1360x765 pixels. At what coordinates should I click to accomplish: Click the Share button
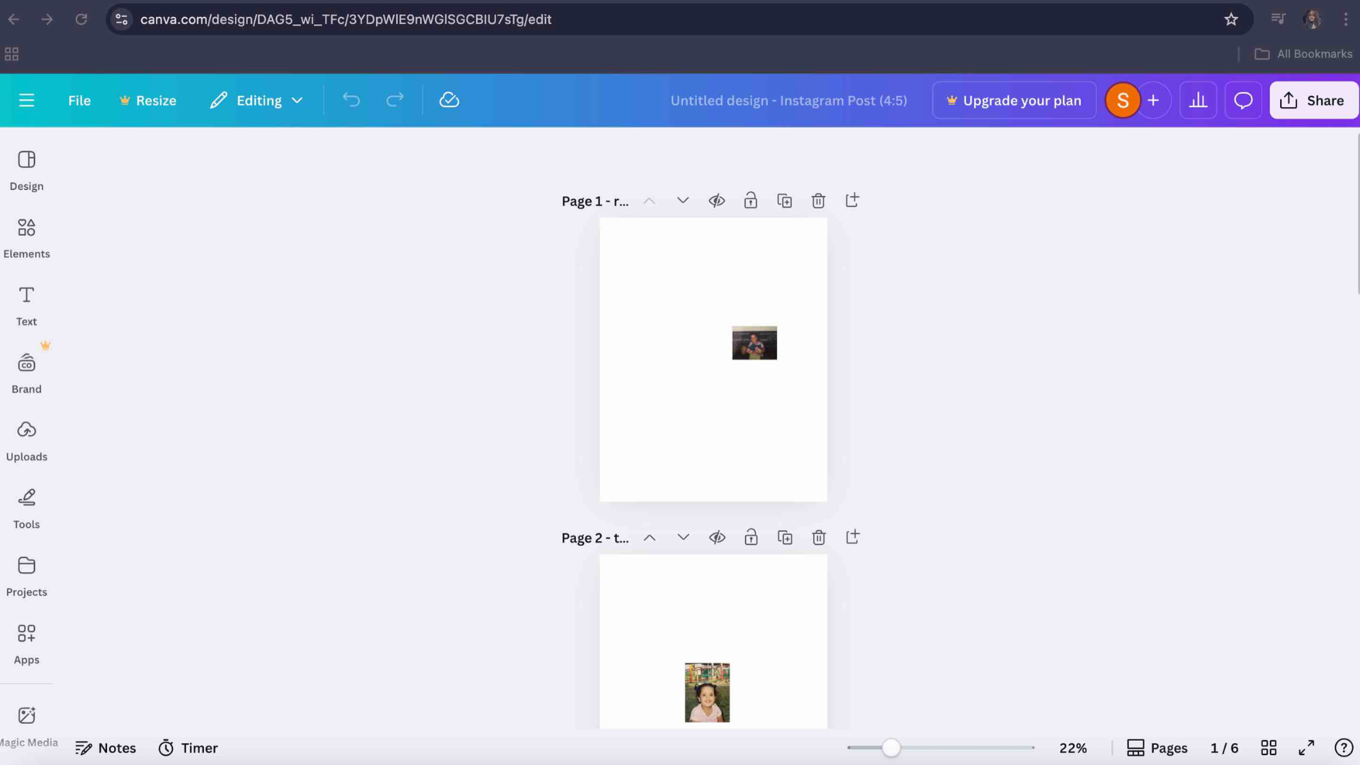(x=1314, y=100)
